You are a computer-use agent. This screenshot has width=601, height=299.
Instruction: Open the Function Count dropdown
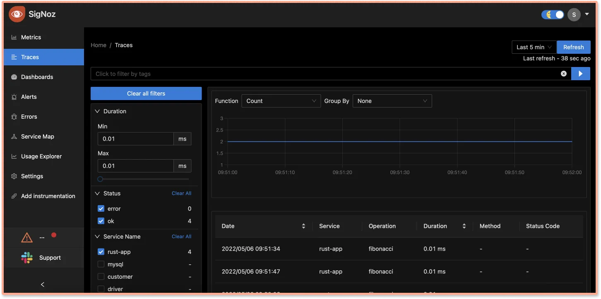point(281,101)
